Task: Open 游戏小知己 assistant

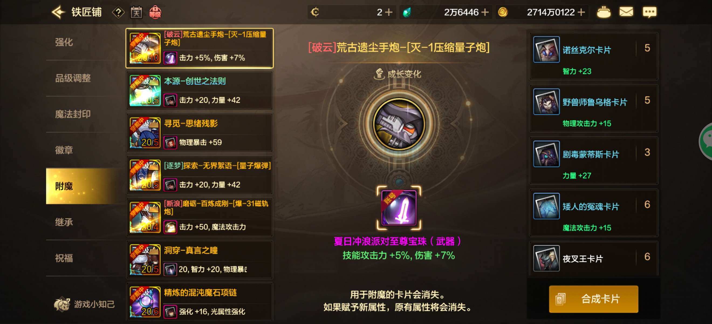Action: point(85,304)
